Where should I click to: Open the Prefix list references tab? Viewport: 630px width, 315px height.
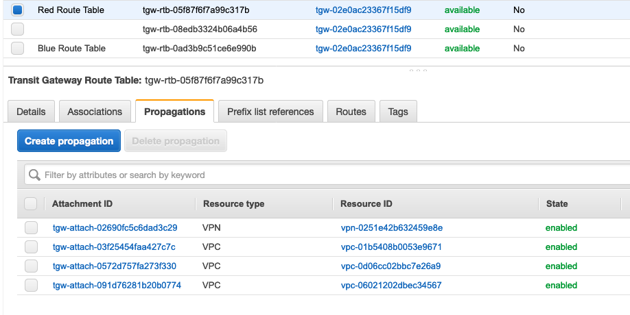[x=270, y=112]
